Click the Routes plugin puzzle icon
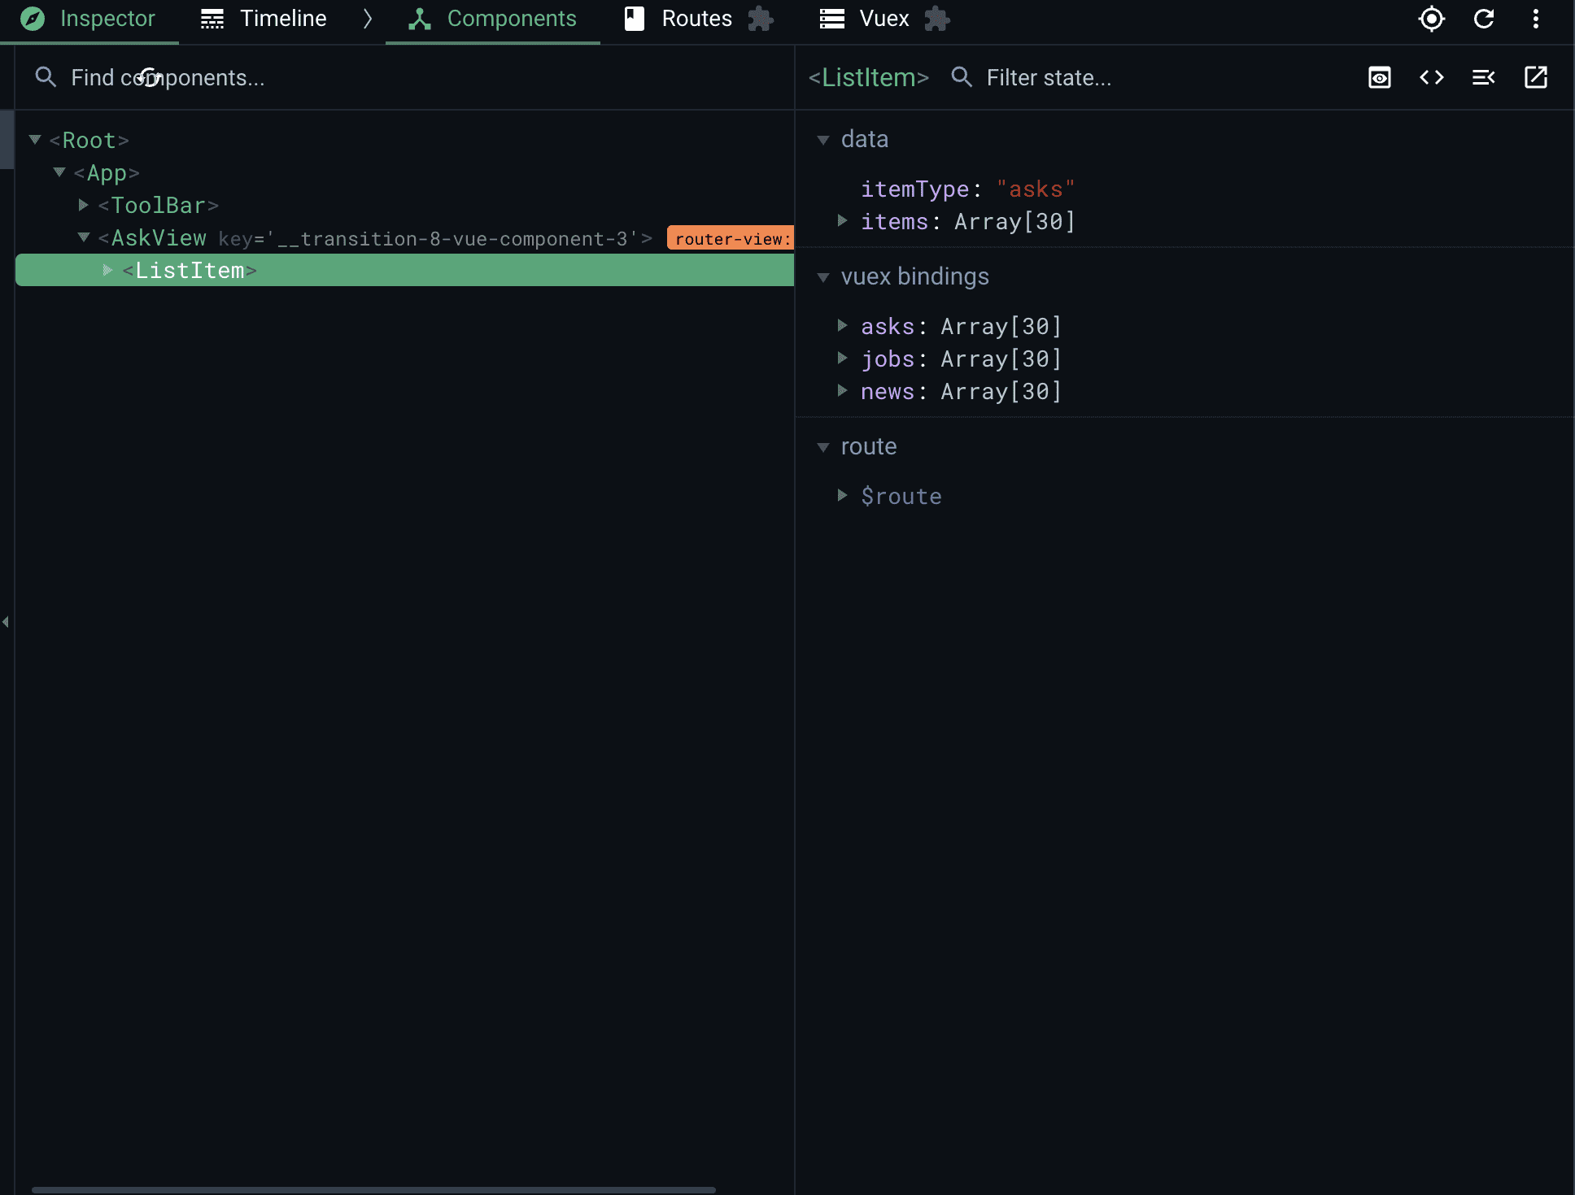The height and width of the screenshot is (1195, 1575). [761, 19]
